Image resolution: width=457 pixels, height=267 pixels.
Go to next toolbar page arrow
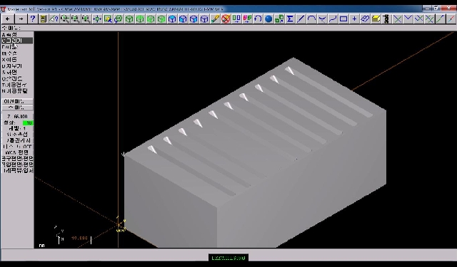pos(21,19)
